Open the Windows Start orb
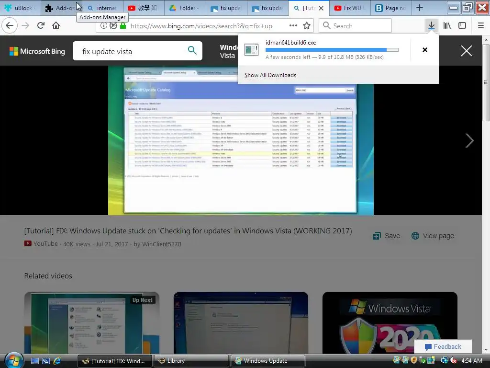490x368 pixels. (14, 360)
